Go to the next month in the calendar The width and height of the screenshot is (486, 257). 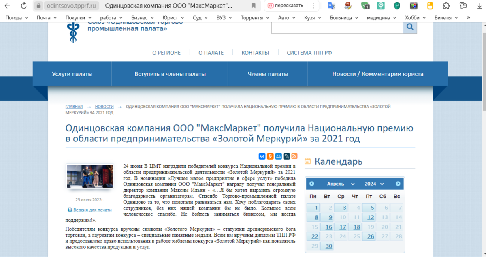coord(398,184)
